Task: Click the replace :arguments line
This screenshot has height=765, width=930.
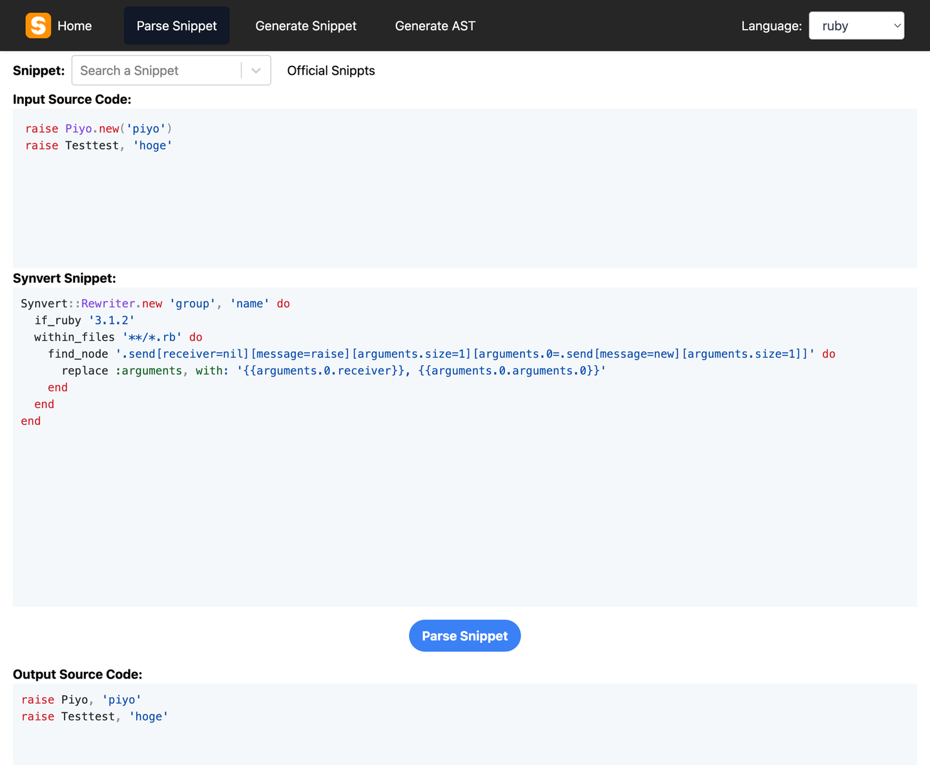Action: point(333,371)
